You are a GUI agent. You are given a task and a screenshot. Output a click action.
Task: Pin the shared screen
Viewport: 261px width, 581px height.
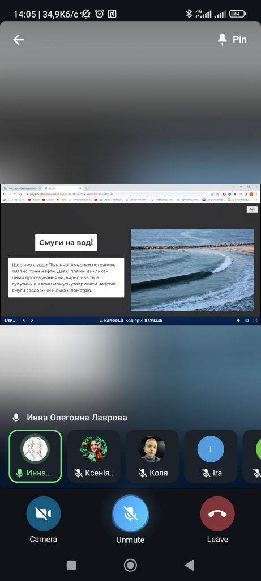tap(232, 40)
